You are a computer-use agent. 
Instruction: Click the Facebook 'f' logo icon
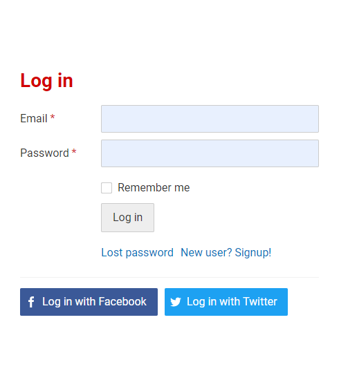coord(31,302)
